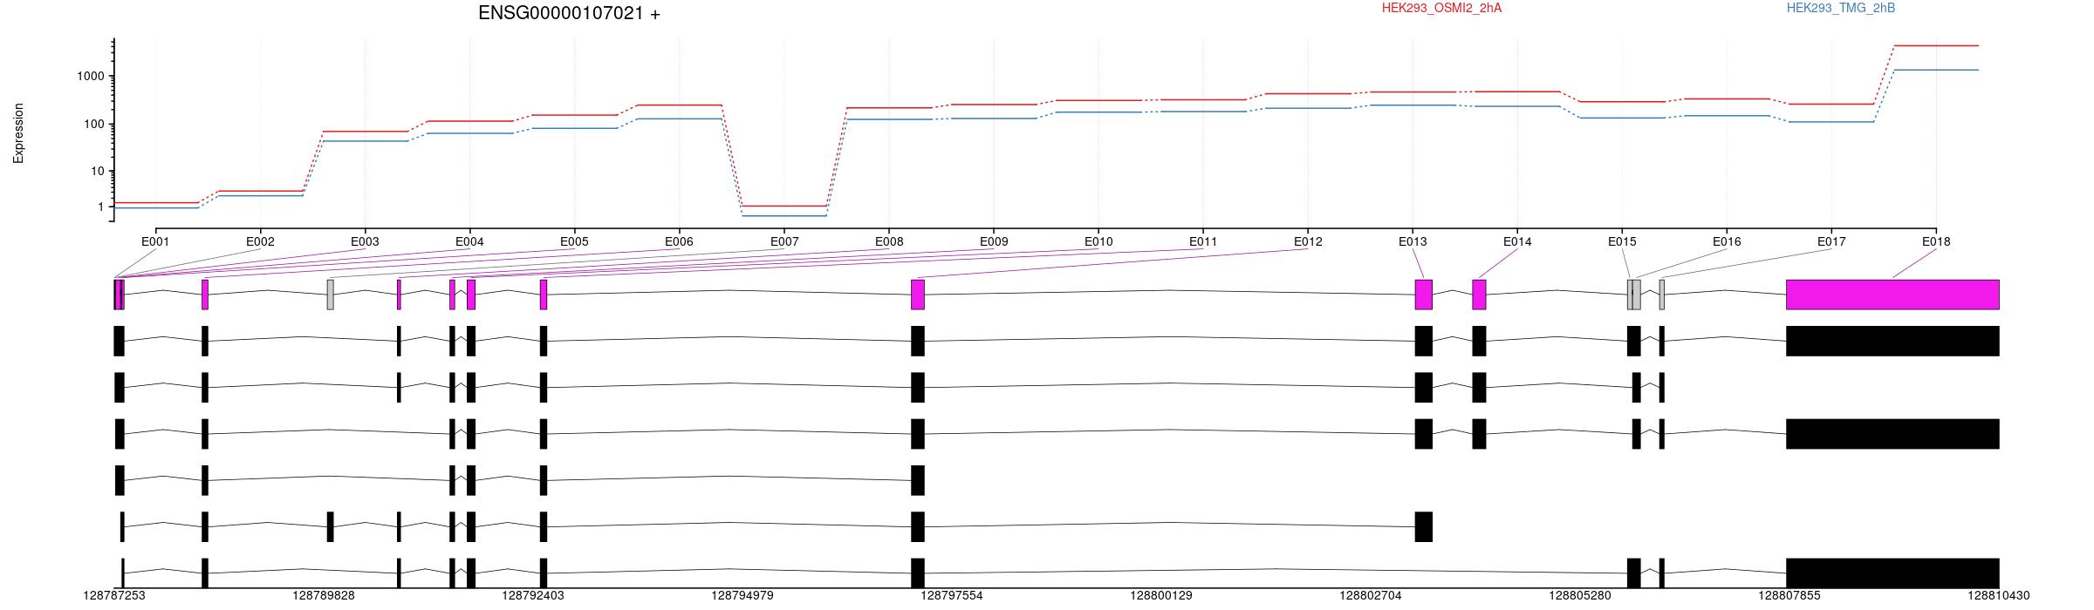Select the HEK293_OSMI2_2hA legend label

(x=1441, y=8)
